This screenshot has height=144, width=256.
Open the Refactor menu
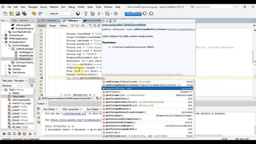54,7
